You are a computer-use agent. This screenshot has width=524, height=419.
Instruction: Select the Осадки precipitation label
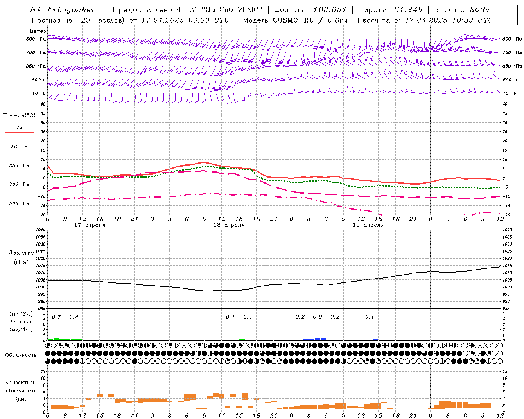[x=21, y=322]
